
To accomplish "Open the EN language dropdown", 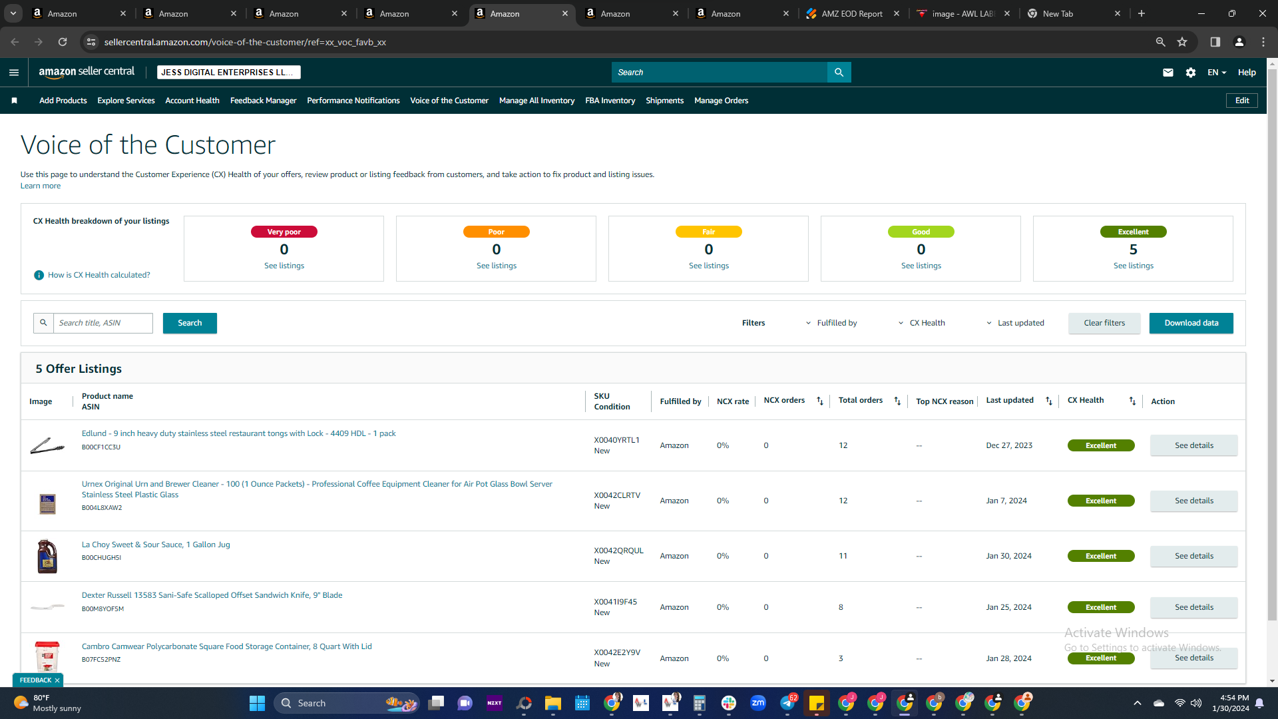I will [x=1217, y=73].
